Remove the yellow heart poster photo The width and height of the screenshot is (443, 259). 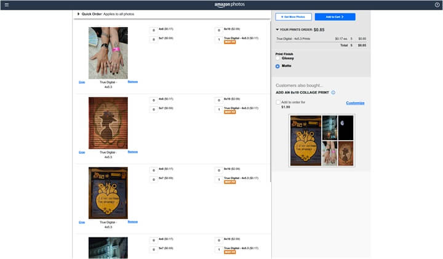[133, 221]
